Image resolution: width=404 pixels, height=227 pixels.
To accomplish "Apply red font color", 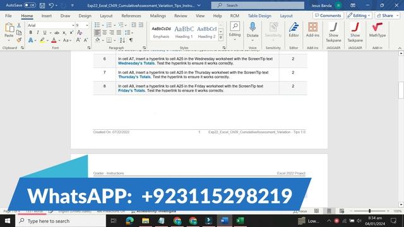I will point(54,40).
